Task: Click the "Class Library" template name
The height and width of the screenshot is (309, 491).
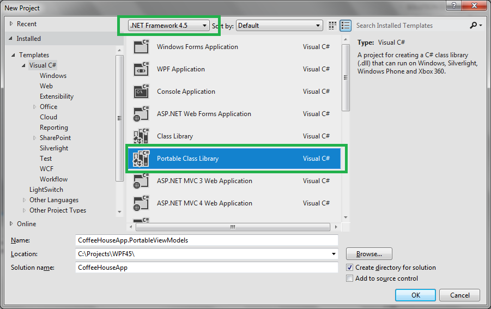Action: pos(175,136)
